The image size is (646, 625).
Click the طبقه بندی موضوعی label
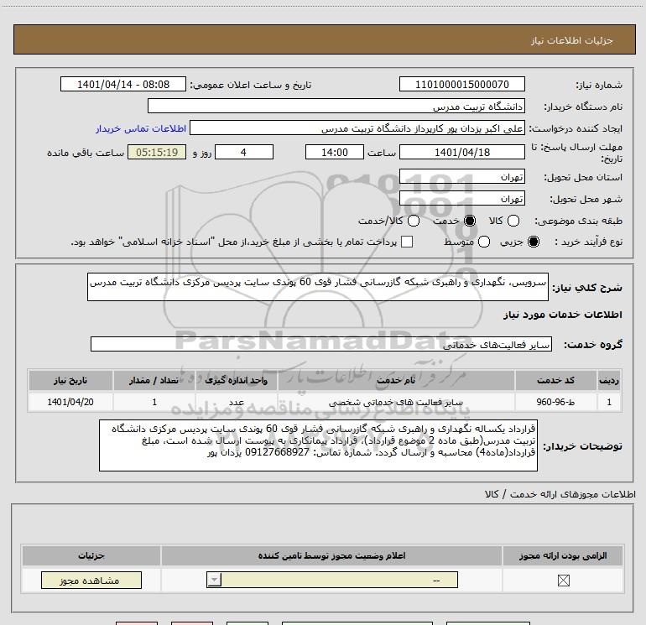[x=578, y=221]
